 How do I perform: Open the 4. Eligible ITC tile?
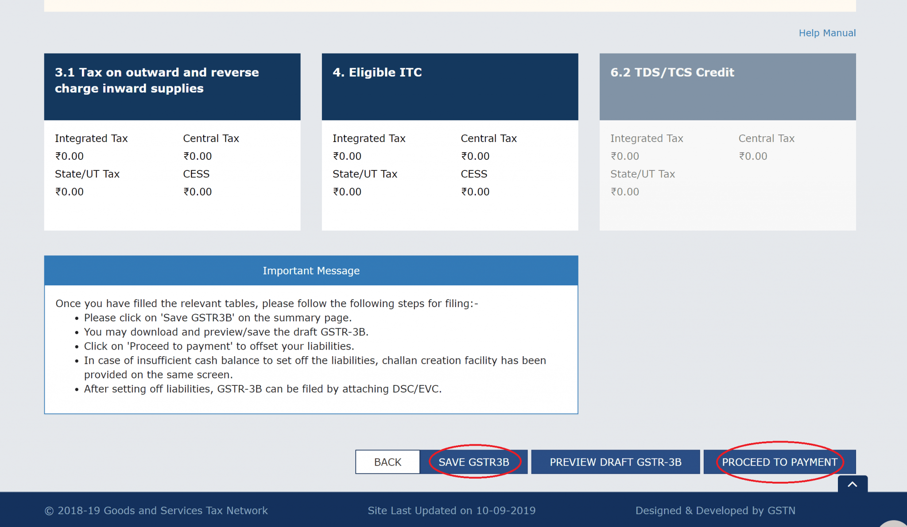(x=450, y=87)
